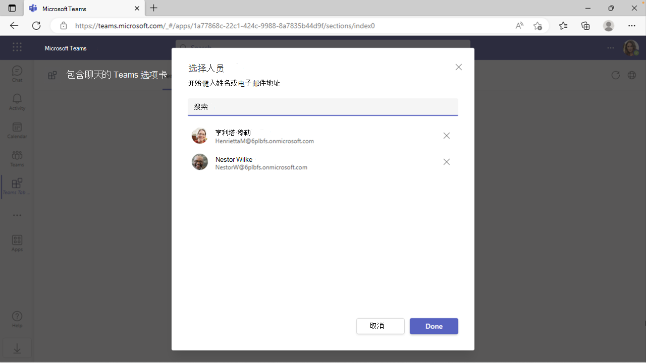Open the Calendar in Teams sidebar
The height and width of the screenshot is (363, 646).
click(17, 130)
